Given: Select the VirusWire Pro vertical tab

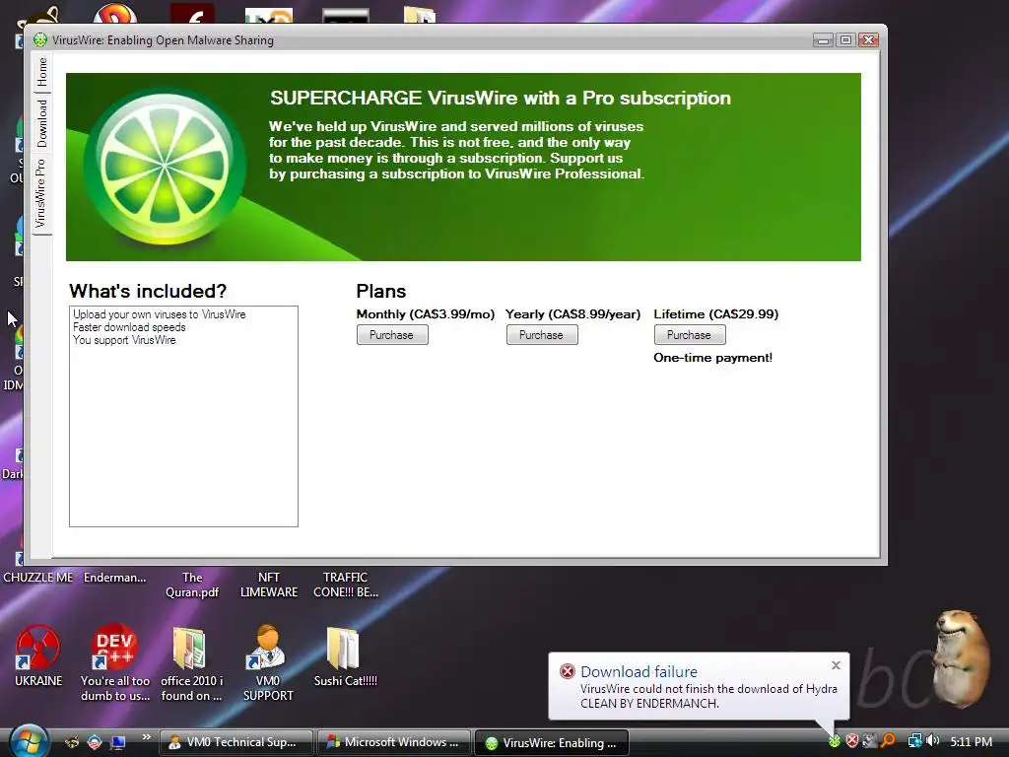Looking at the screenshot, I should pyautogui.click(x=41, y=194).
